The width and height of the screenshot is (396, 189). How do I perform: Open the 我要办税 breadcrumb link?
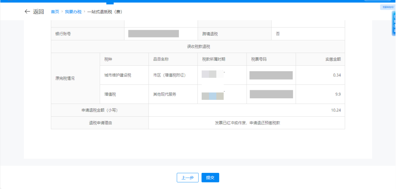click(x=73, y=12)
